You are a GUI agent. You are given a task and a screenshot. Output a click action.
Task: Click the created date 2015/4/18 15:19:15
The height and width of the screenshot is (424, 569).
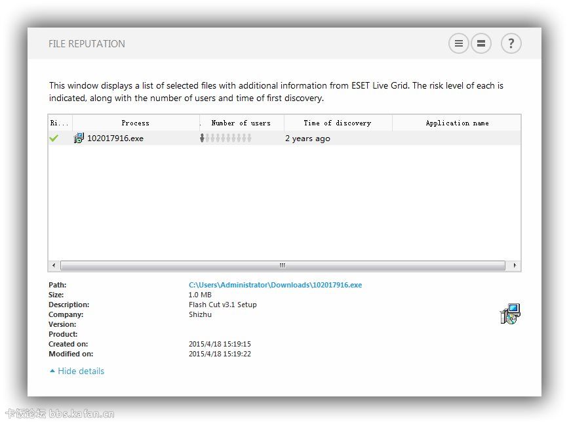coord(220,344)
